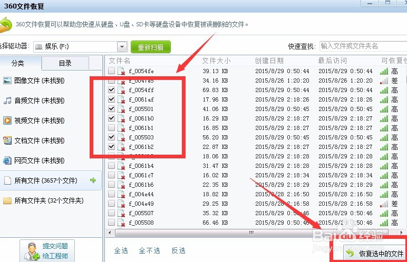407x262 pixels.
Task: Click the size value 69.83 KB
Action: coord(215,90)
